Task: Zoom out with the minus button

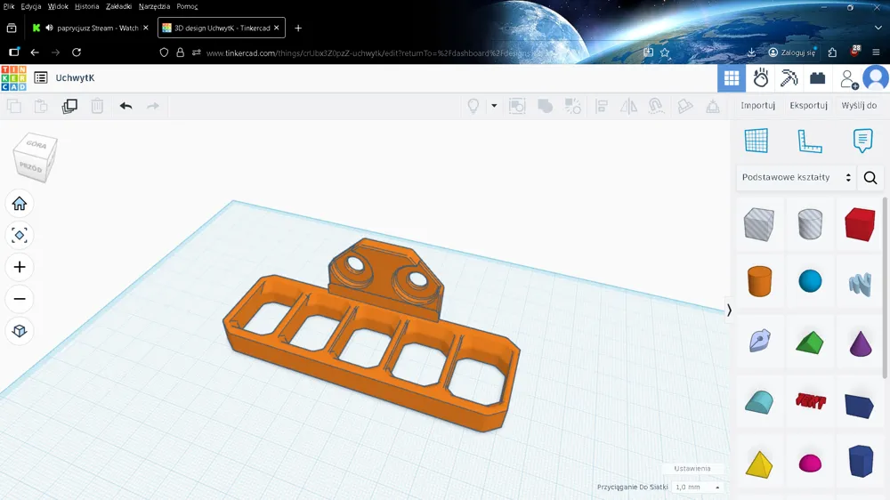Action: point(20,299)
